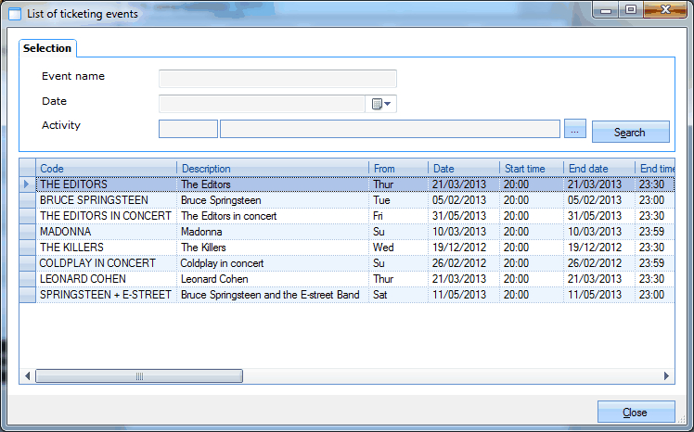Sort by the From column header
The height and width of the screenshot is (432, 694).
click(398, 169)
